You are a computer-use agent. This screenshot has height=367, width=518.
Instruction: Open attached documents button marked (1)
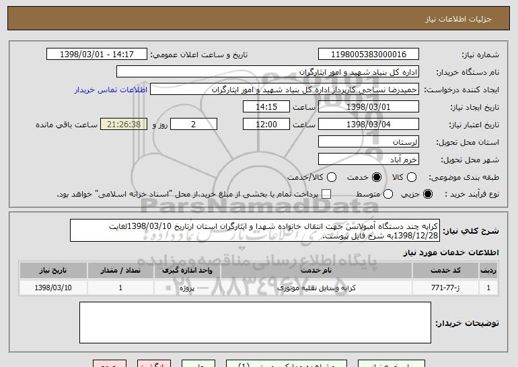pos(287,364)
